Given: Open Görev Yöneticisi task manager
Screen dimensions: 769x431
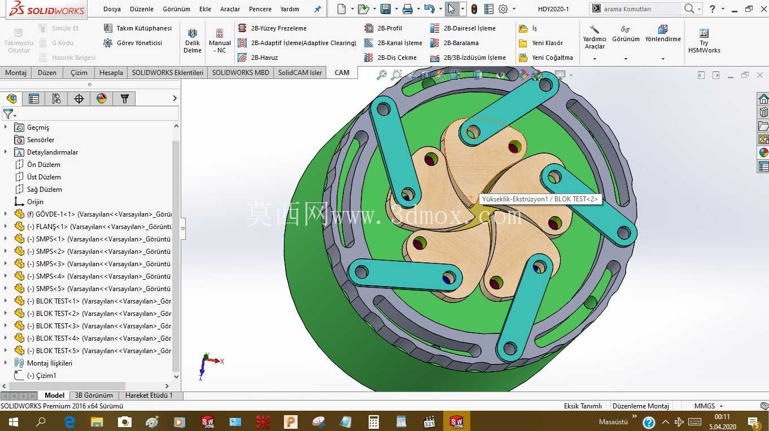Looking at the screenshot, I should pyautogui.click(x=133, y=43).
